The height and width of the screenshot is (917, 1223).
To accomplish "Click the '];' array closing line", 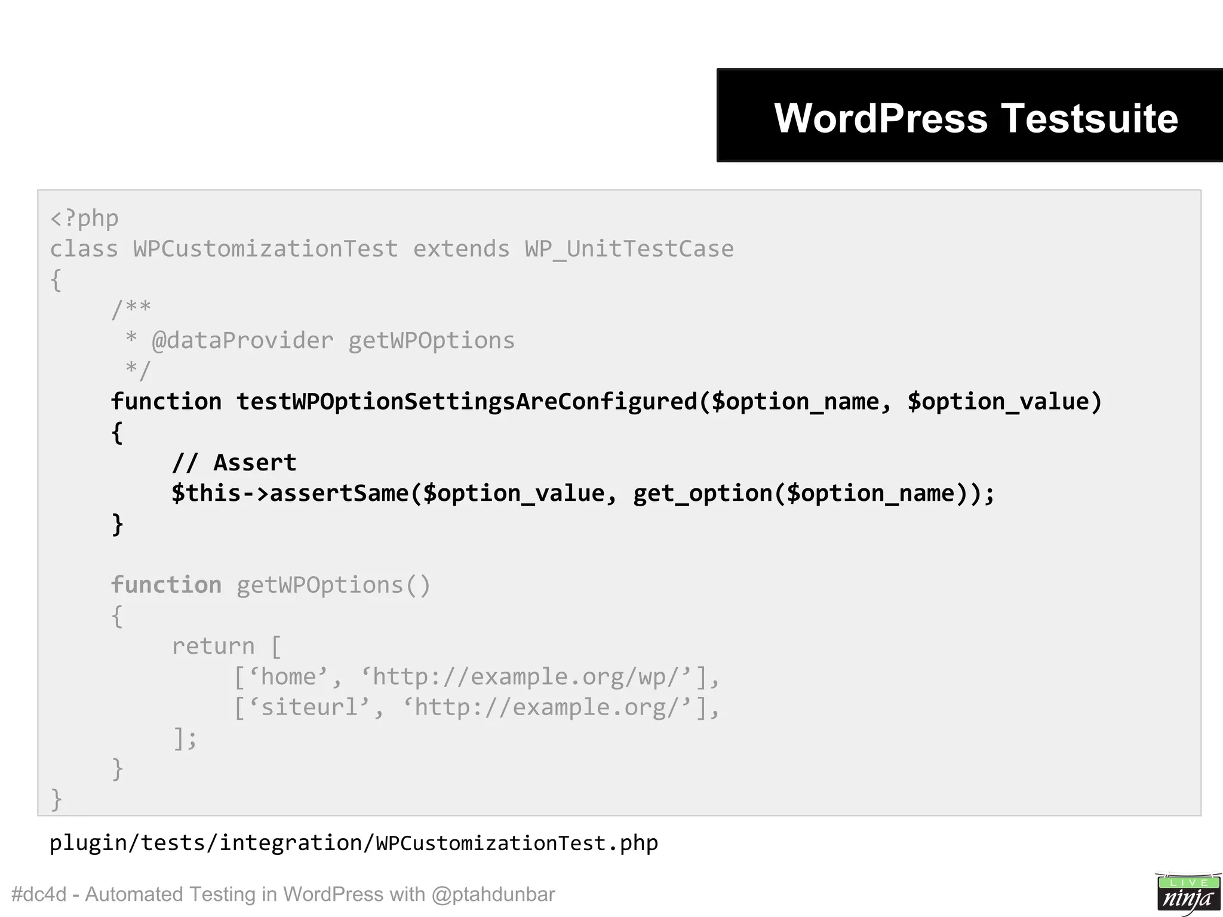I will tap(185, 738).
